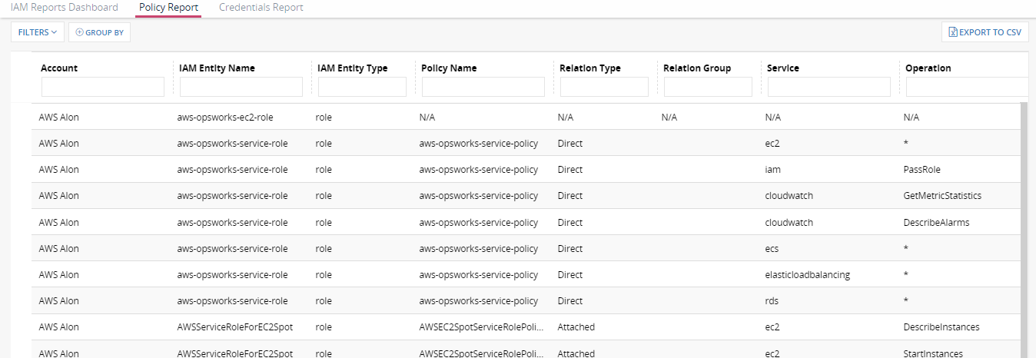Sort by the Operation column header
1036x358 pixels.
928,68
